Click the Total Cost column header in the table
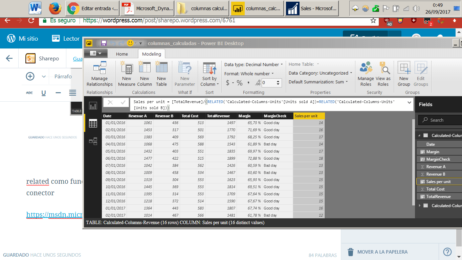 [x=193, y=116]
